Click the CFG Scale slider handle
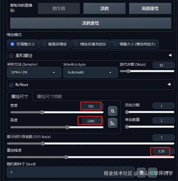Viewport: 178px width, 181px height. 43,143
